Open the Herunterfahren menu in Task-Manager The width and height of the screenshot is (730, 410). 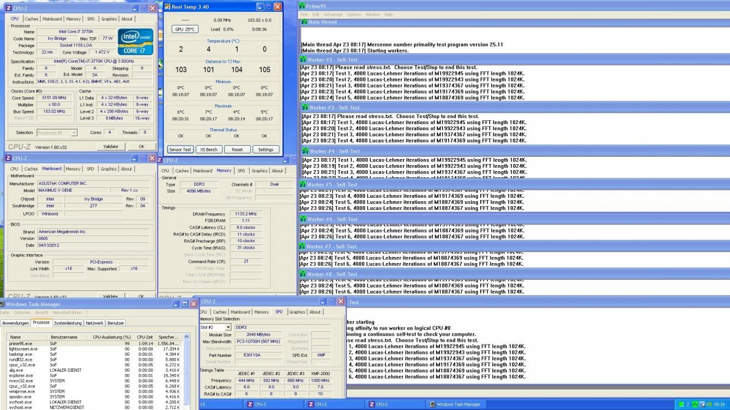pyautogui.click(x=67, y=312)
